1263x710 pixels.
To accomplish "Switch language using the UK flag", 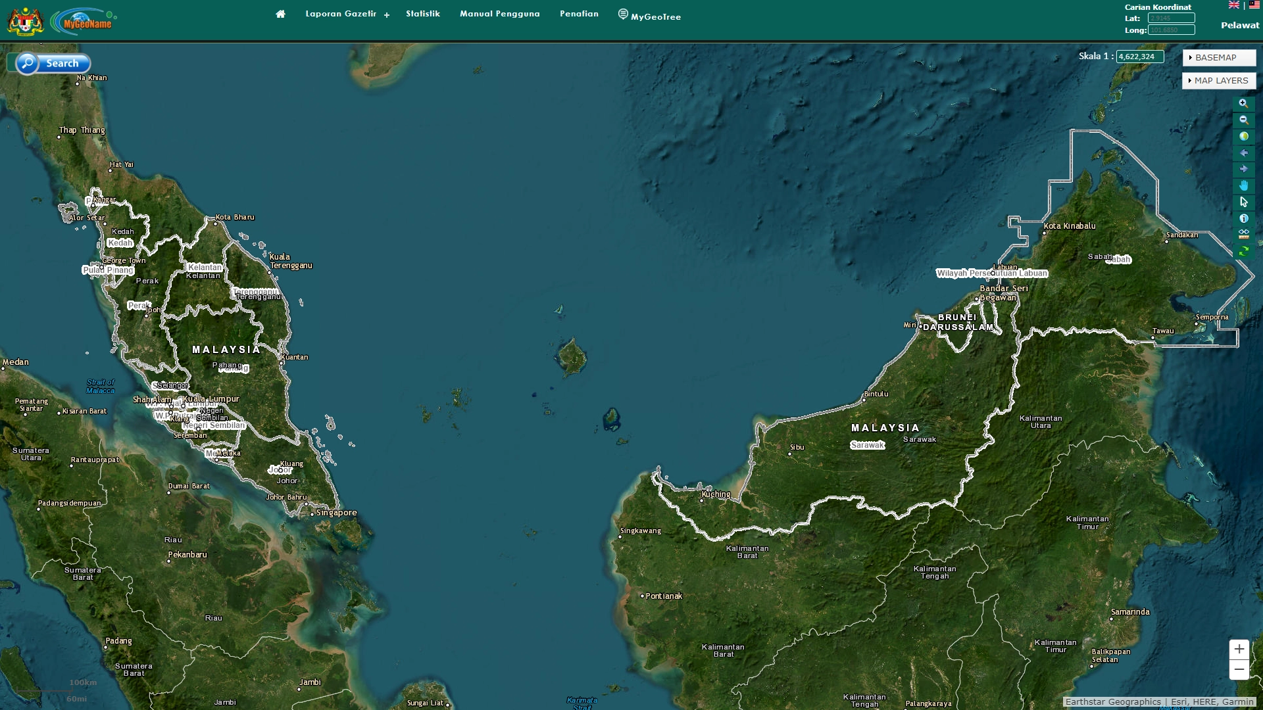I will click(1234, 5).
